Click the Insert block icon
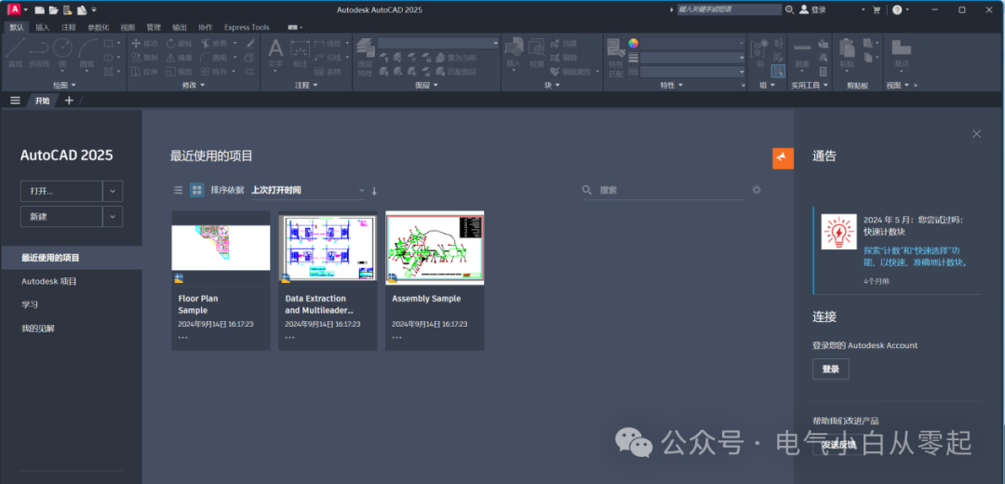Image resolution: width=1005 pixels, height=484 pixels. tap(514, 53)
